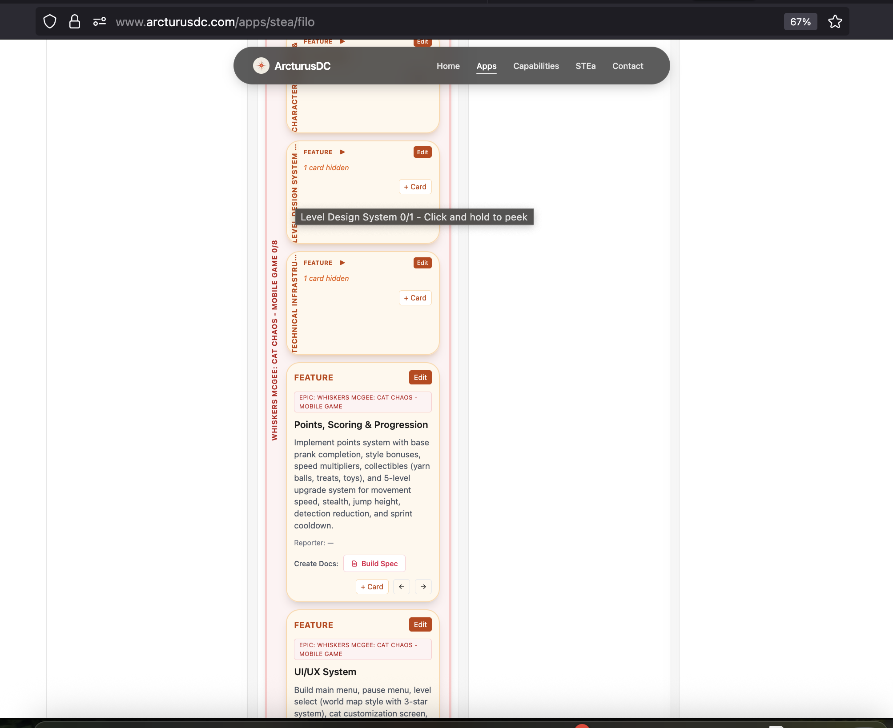Screen dimensions: 893x728
Task: Click right arrow on Points, Scoring card
Action: [x=423, y=587]
